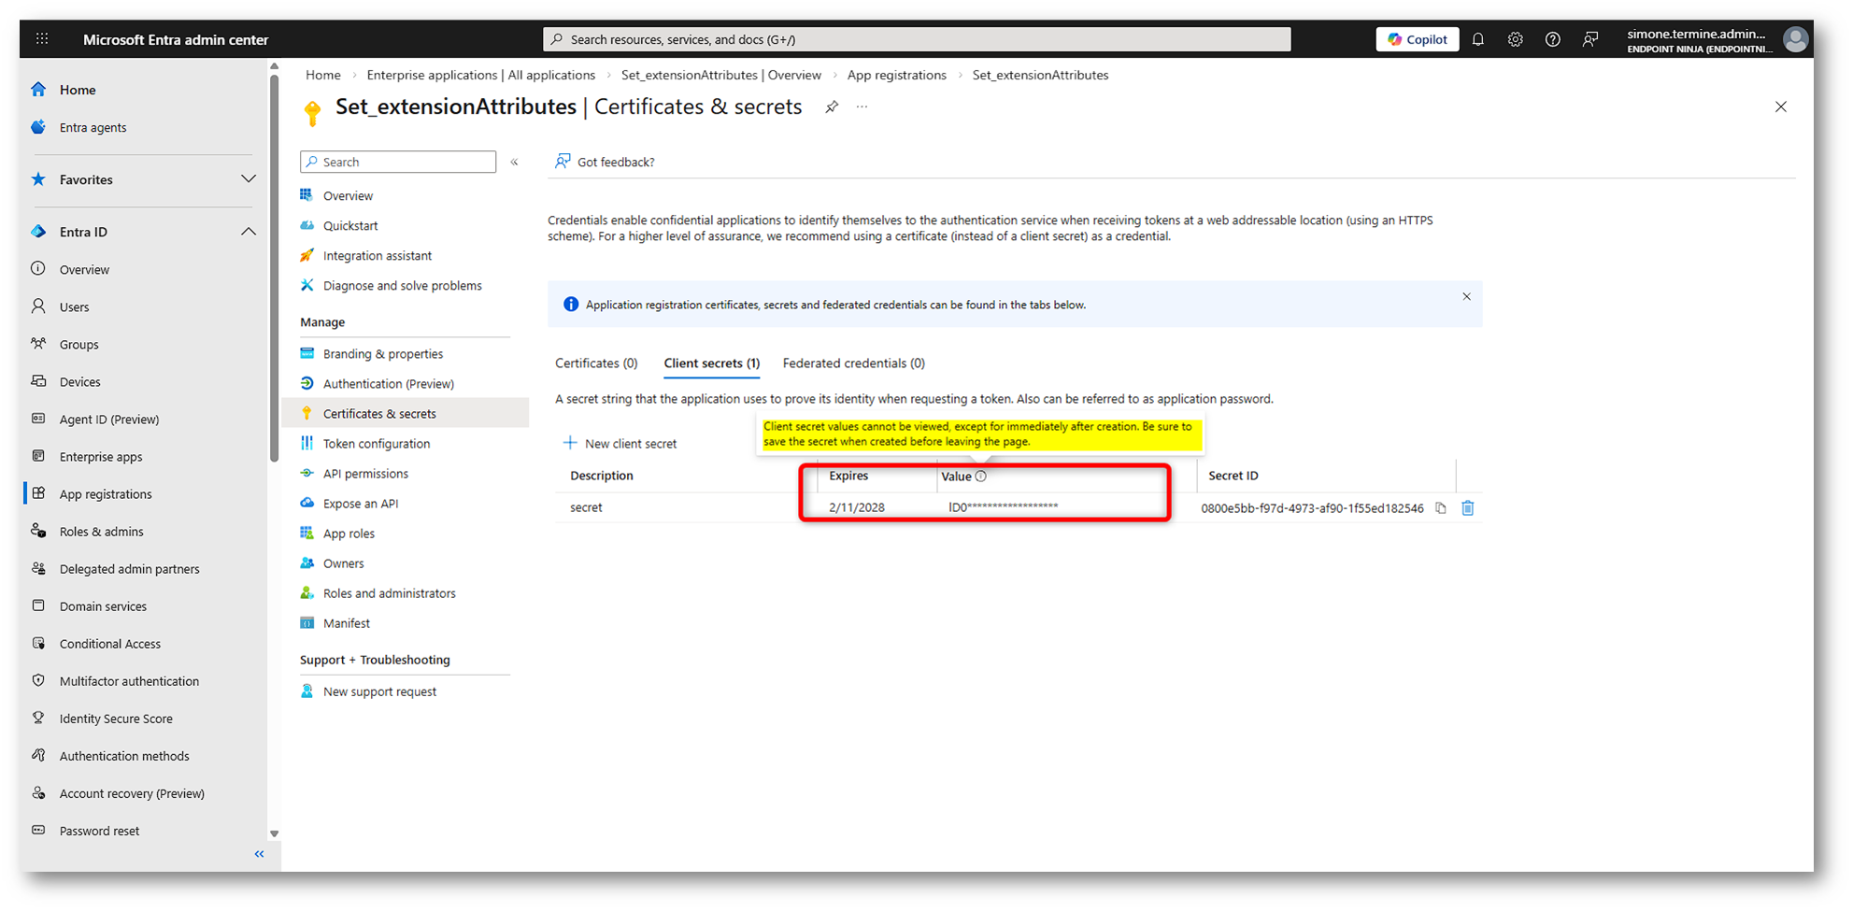This screenshot has width=1853, height=911.
Task: Open the settings gear icon
Action: point(1516,39)
